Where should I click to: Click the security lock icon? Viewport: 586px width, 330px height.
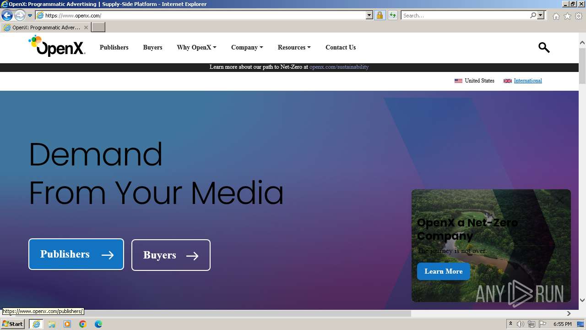tap(380, 16)
